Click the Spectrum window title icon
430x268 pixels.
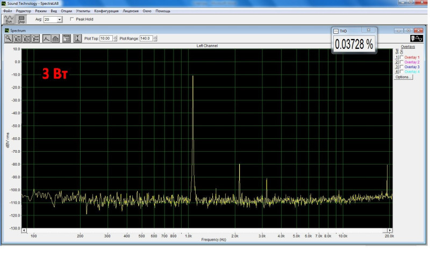point(7,31)
